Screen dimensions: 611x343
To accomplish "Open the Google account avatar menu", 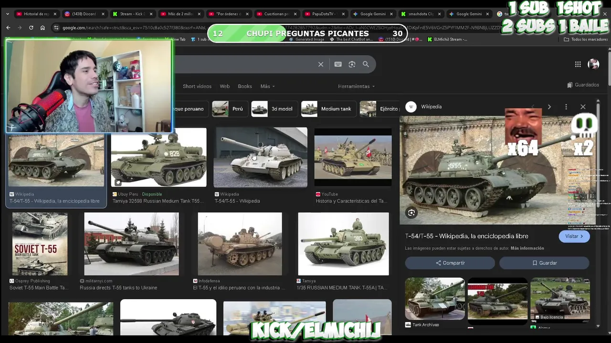I will (x=593, y=64).
